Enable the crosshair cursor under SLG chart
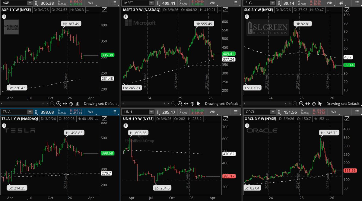Viewport: 362px width, 201px height. [314, 104]
